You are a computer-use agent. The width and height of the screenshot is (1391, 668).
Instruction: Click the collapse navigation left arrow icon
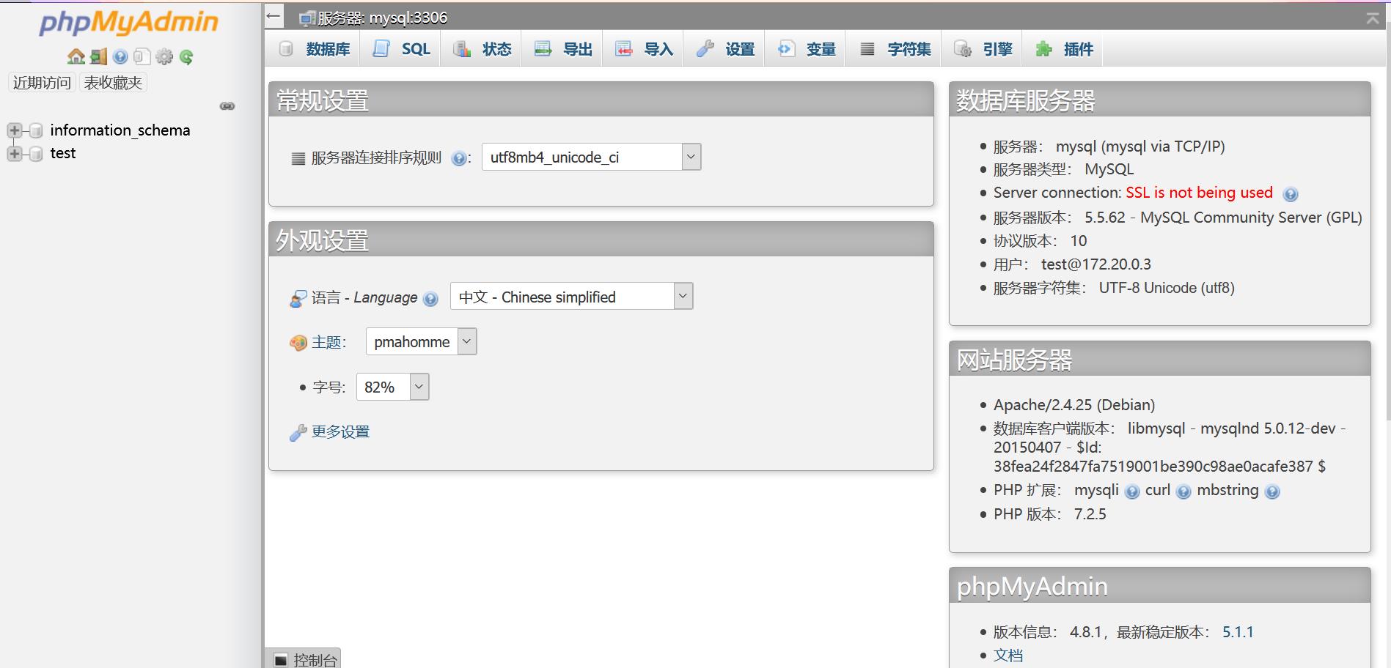point(274,15)
